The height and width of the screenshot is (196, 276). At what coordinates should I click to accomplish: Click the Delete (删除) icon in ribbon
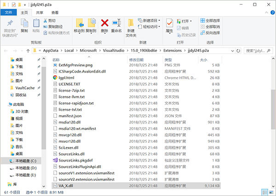(104, 24)
